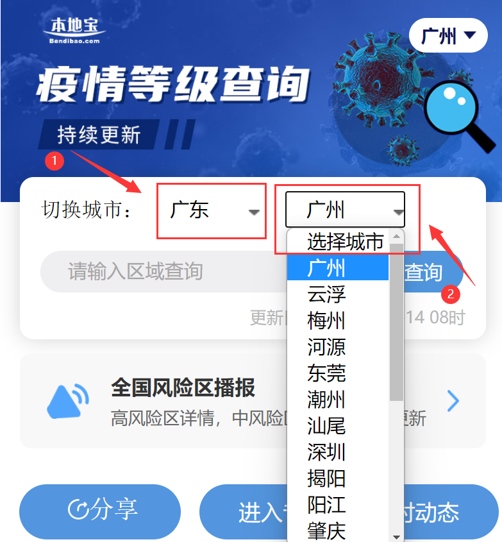This screenshot has height=542, width=502.
Task: Click the right chevron on risk broadcast
Action: tap(453, 401)
